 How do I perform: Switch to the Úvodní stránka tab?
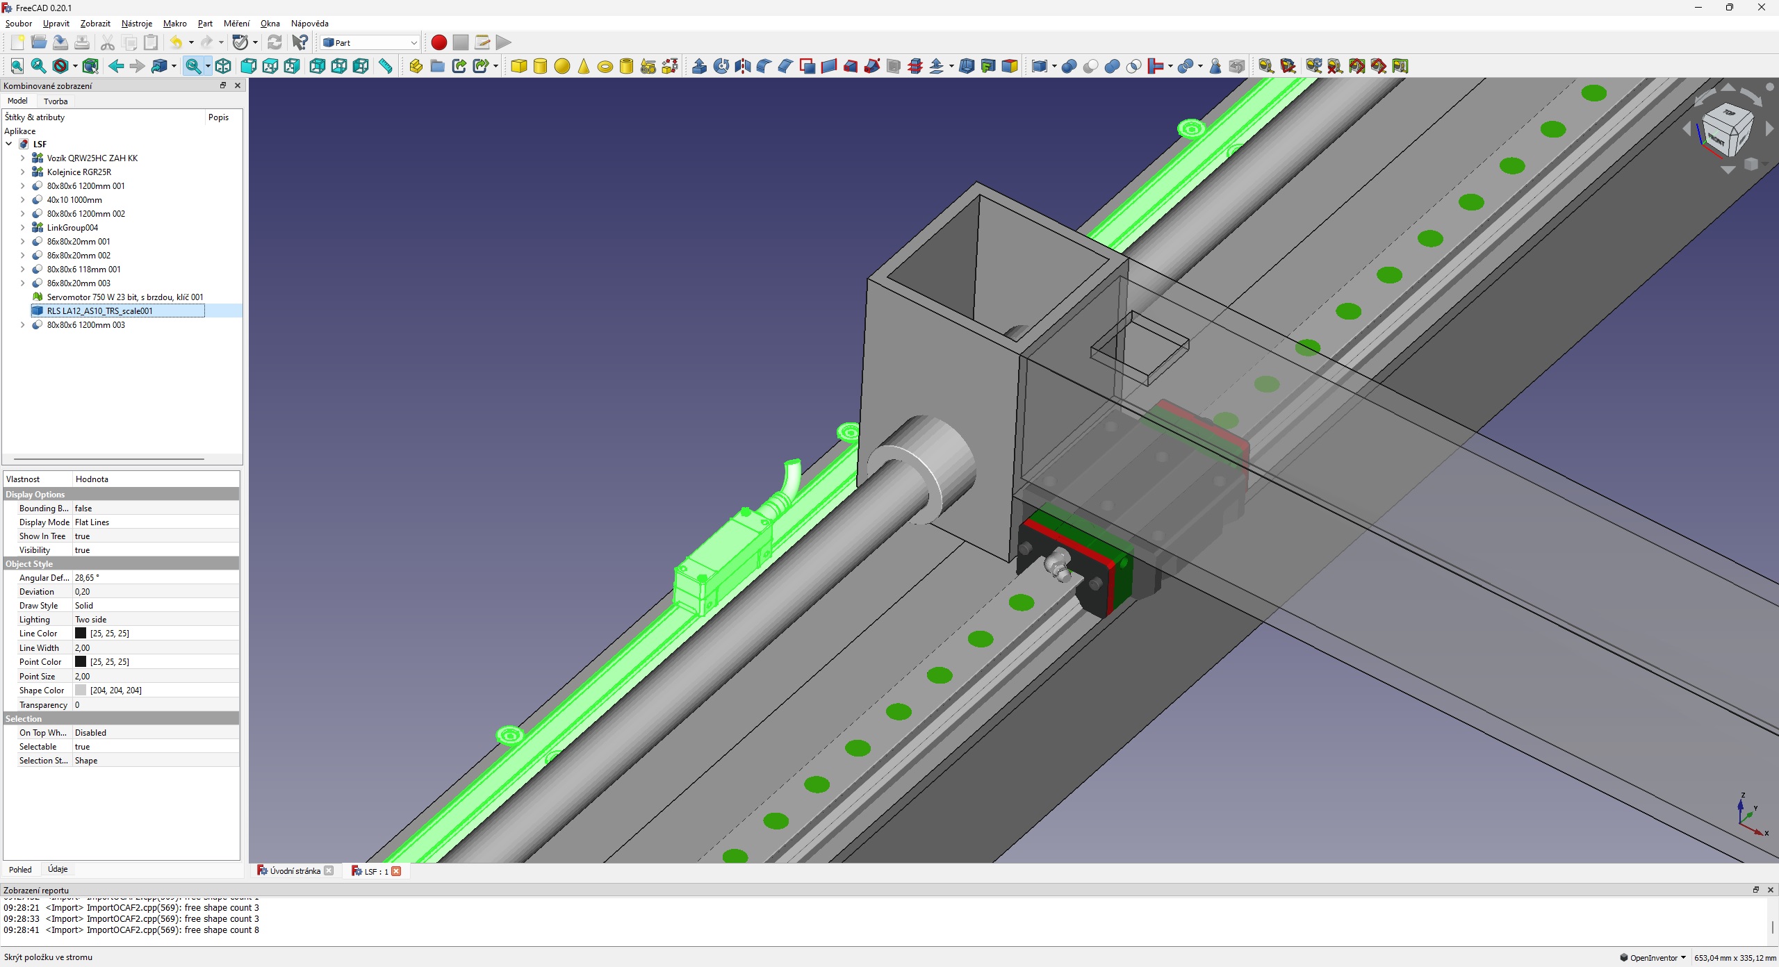tap(295, 870)
